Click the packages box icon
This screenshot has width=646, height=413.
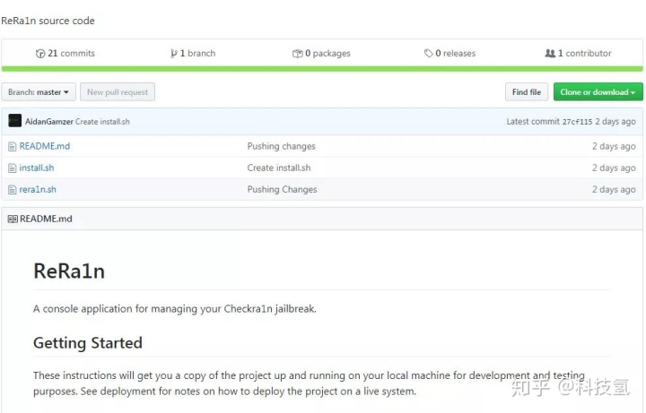tap(297, 54)
